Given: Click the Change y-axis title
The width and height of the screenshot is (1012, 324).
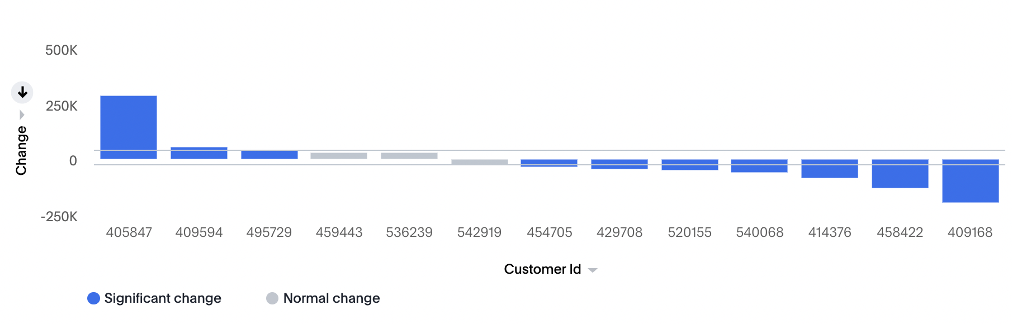Looking at the screenshot, I should 21,150.
